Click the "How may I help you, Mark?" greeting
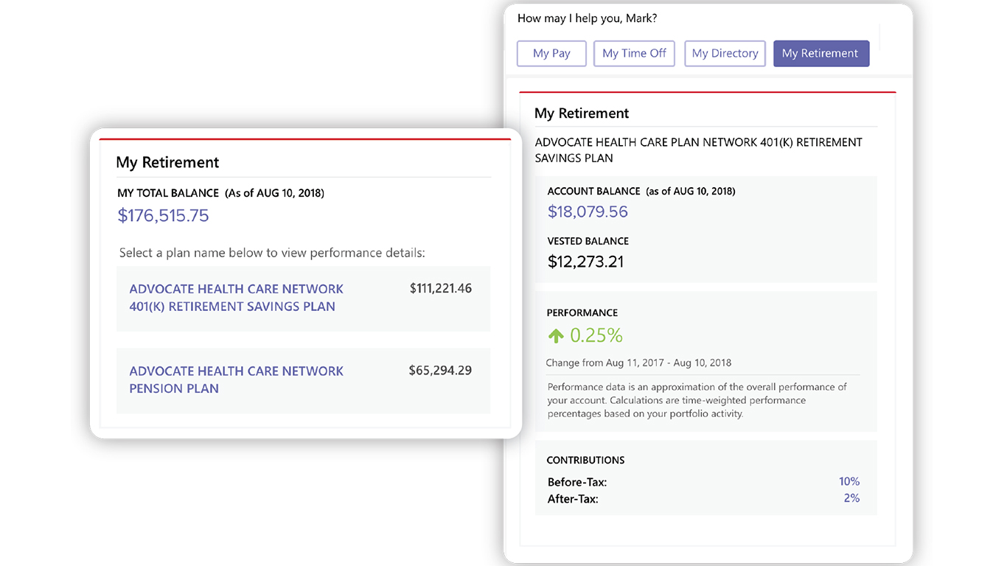The height and width of the screenshot is (566, 1007). tap(587, 18)
